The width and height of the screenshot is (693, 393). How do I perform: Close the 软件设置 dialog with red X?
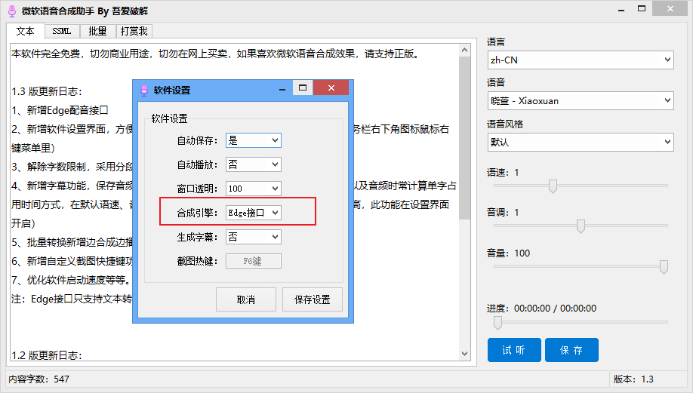pyautogui.click(x=331, y=88)
